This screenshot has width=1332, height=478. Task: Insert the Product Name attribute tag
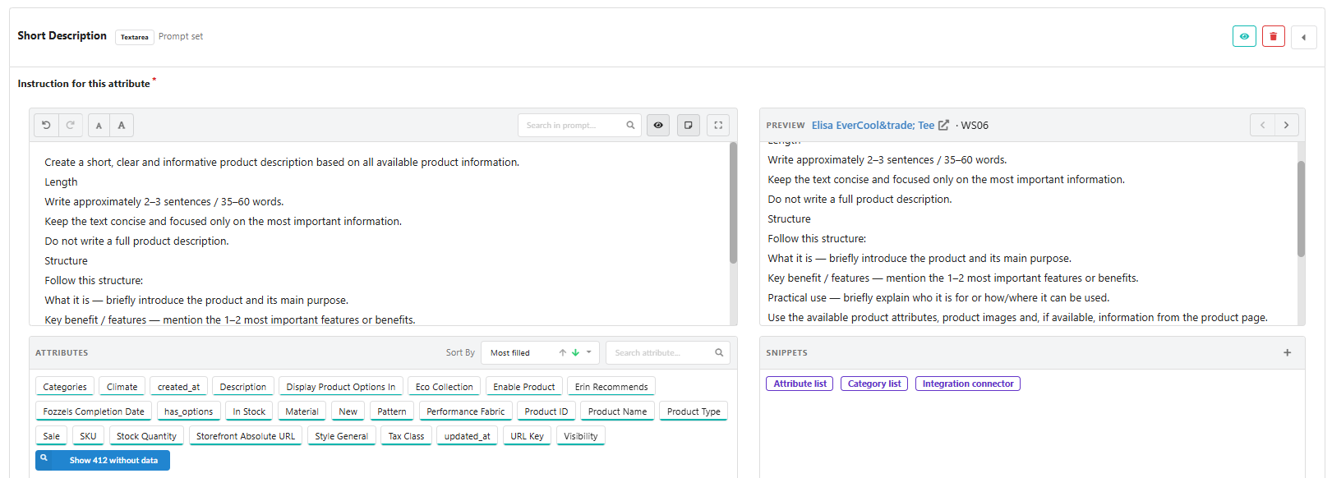[x=617, y=411]
